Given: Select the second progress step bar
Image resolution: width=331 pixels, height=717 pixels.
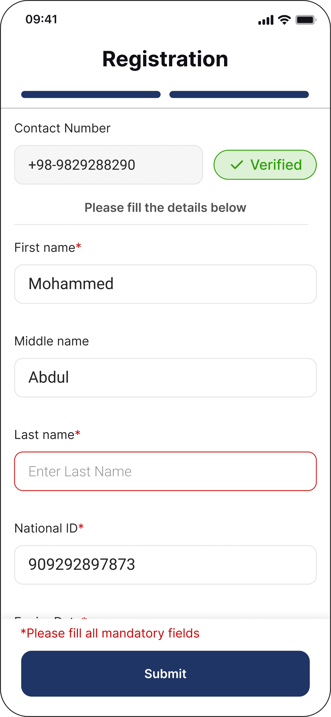Looking at the screenshot, I should (x=239, y=94).
